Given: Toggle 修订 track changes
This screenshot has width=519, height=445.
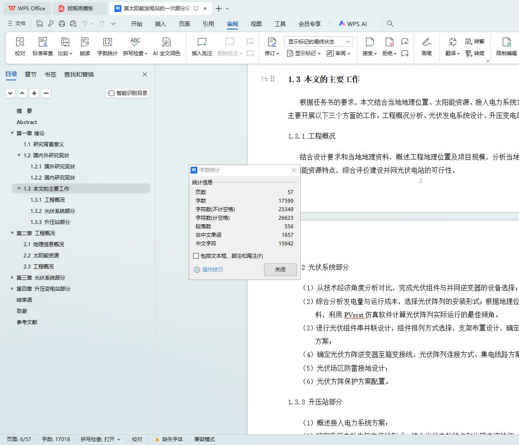Looking at the screenshot, I should tap(272, 46).
